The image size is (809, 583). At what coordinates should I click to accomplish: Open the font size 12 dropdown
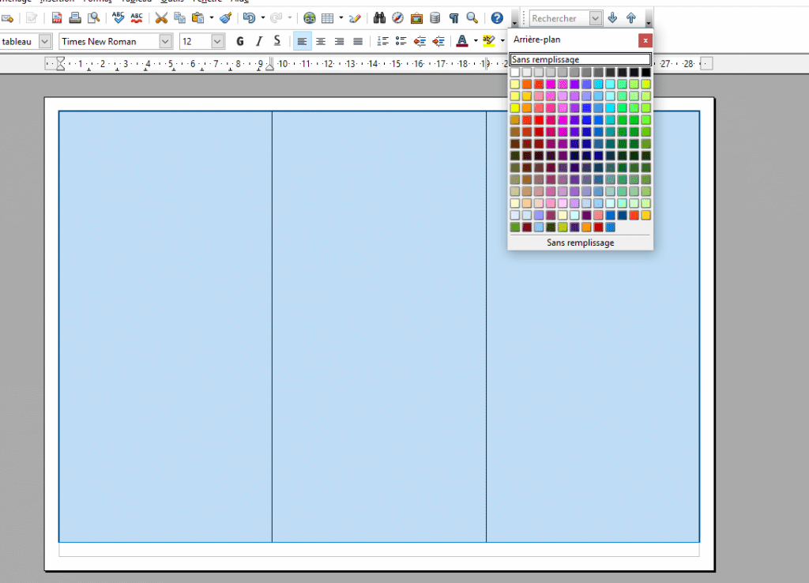217,41
